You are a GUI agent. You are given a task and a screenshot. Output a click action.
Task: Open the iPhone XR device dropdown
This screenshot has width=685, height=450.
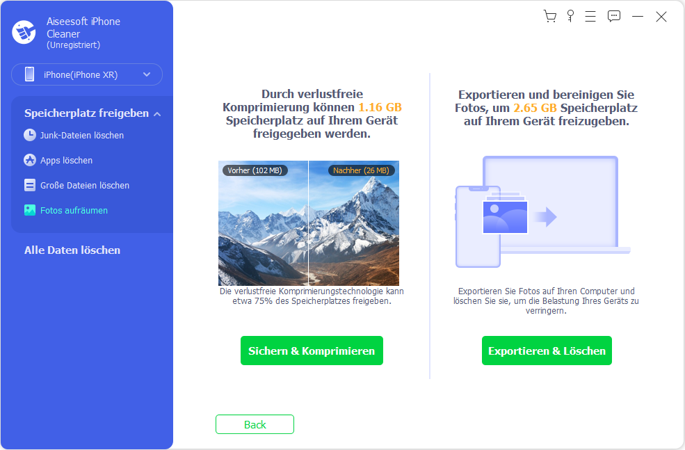(87, 74)
